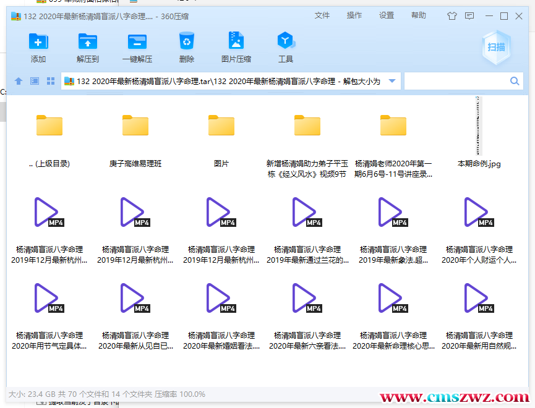Image resolution: width=535 pixels, height=408 pixels.
Task: Toggle the thumbnail grid view mode
Action: 51,80
